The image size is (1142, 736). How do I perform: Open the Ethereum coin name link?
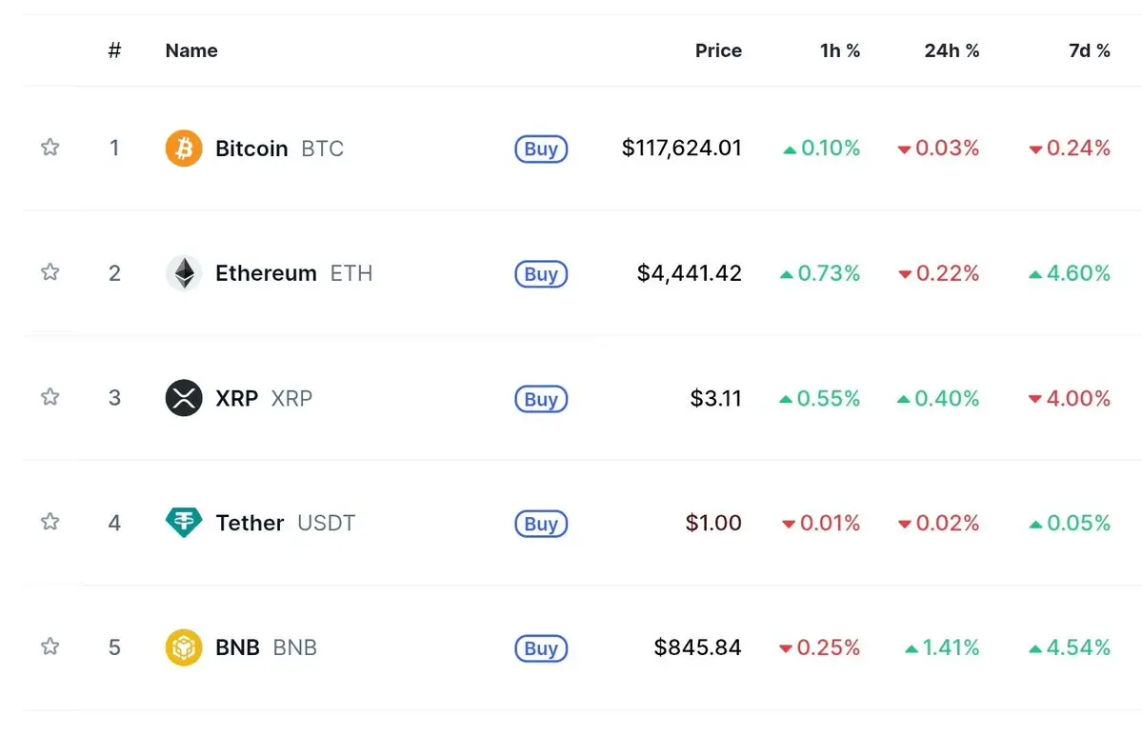[x=266, y=273]
